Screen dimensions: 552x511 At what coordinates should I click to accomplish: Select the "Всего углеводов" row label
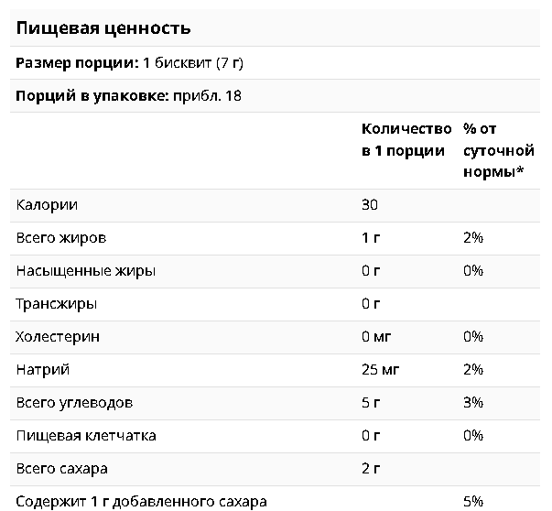click(x=74, y=403)
